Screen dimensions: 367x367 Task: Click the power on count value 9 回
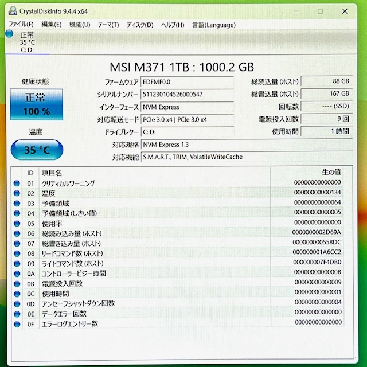click(x=326, y=119)
